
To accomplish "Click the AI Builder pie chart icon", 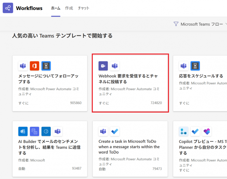I will point(46,131).
